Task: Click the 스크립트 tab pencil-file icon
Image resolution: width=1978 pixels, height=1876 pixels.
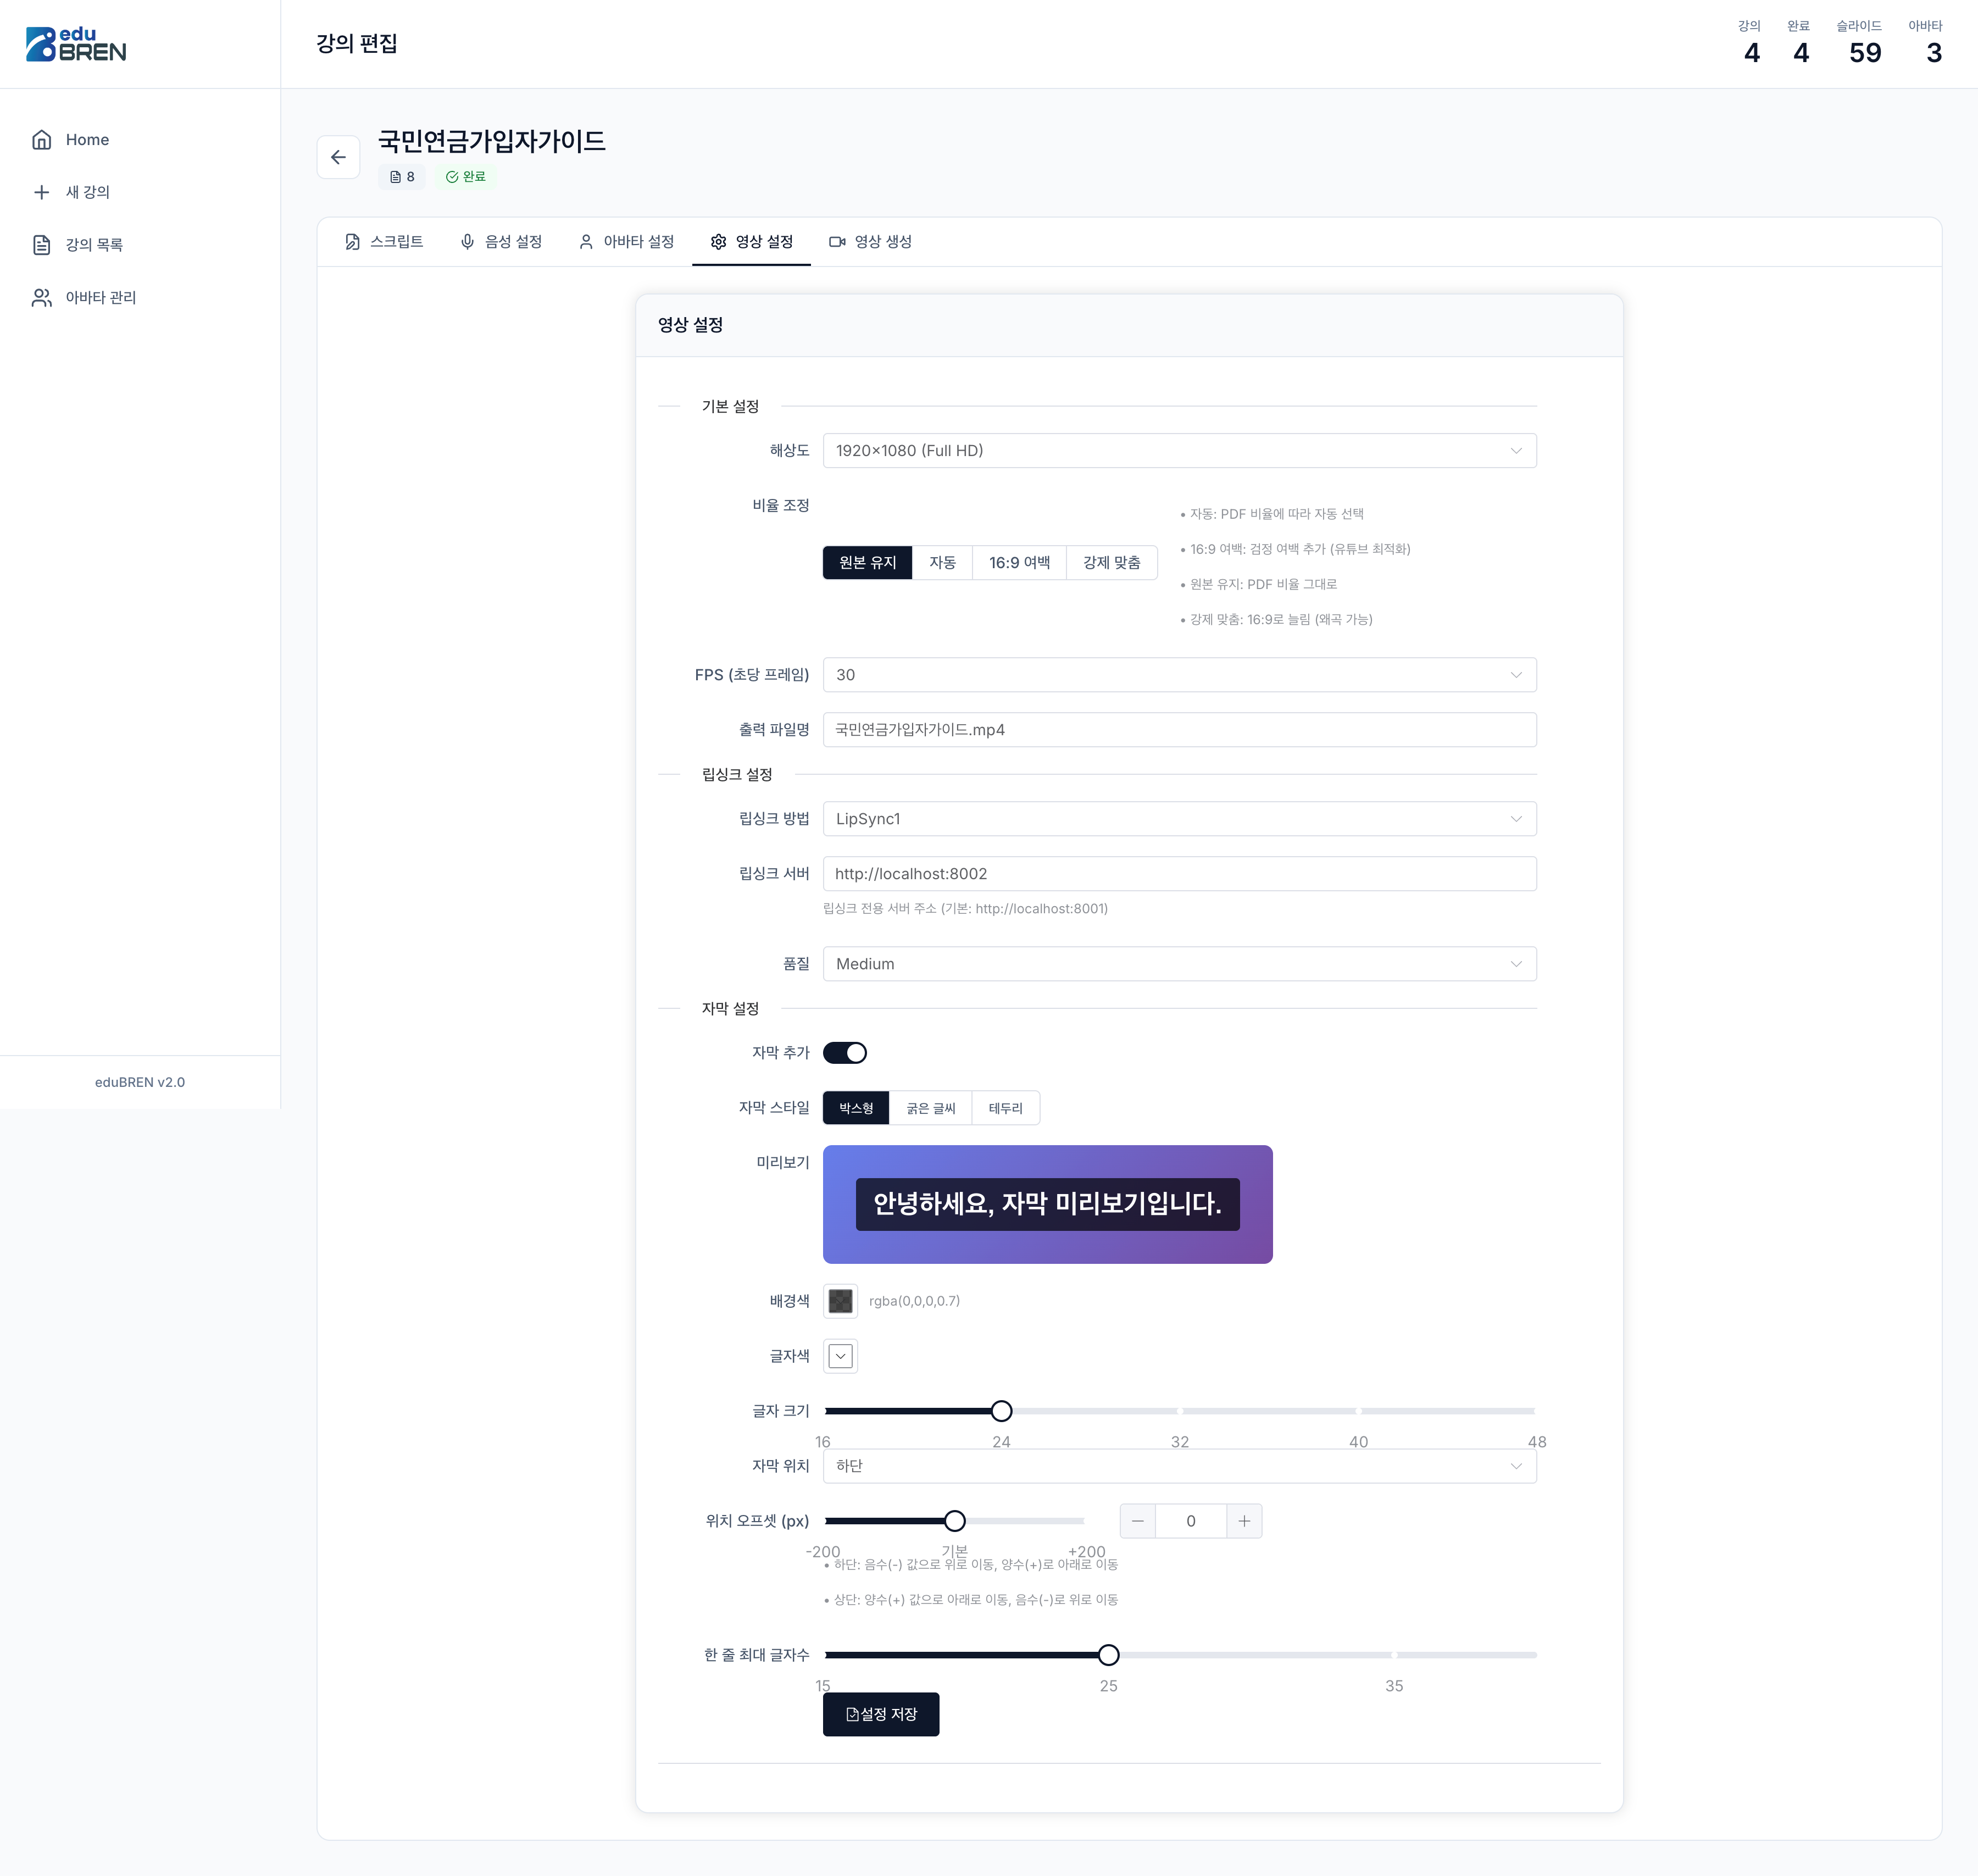Action: (352, 242)
